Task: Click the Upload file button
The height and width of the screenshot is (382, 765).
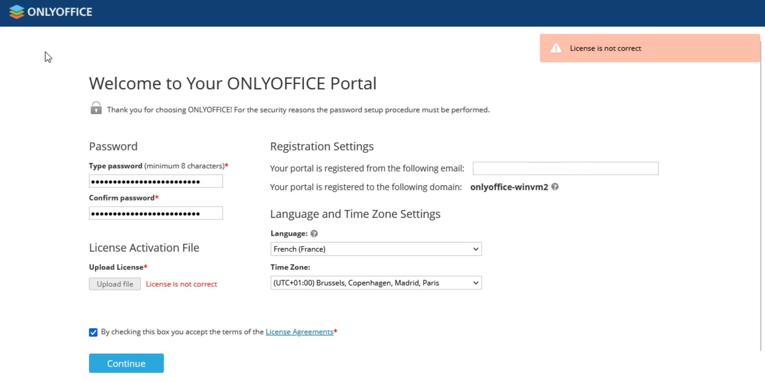Action: [115, 284]
